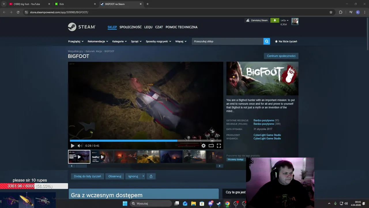Open the Przeglądaj dropdown menu
Screen dimensions: 369x208
76,41
